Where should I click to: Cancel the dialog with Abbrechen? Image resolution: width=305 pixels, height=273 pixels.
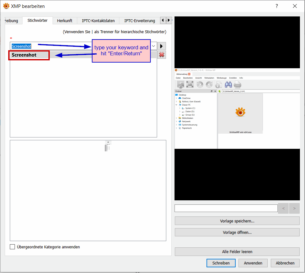pyautogui.click(x=285, y=263)
